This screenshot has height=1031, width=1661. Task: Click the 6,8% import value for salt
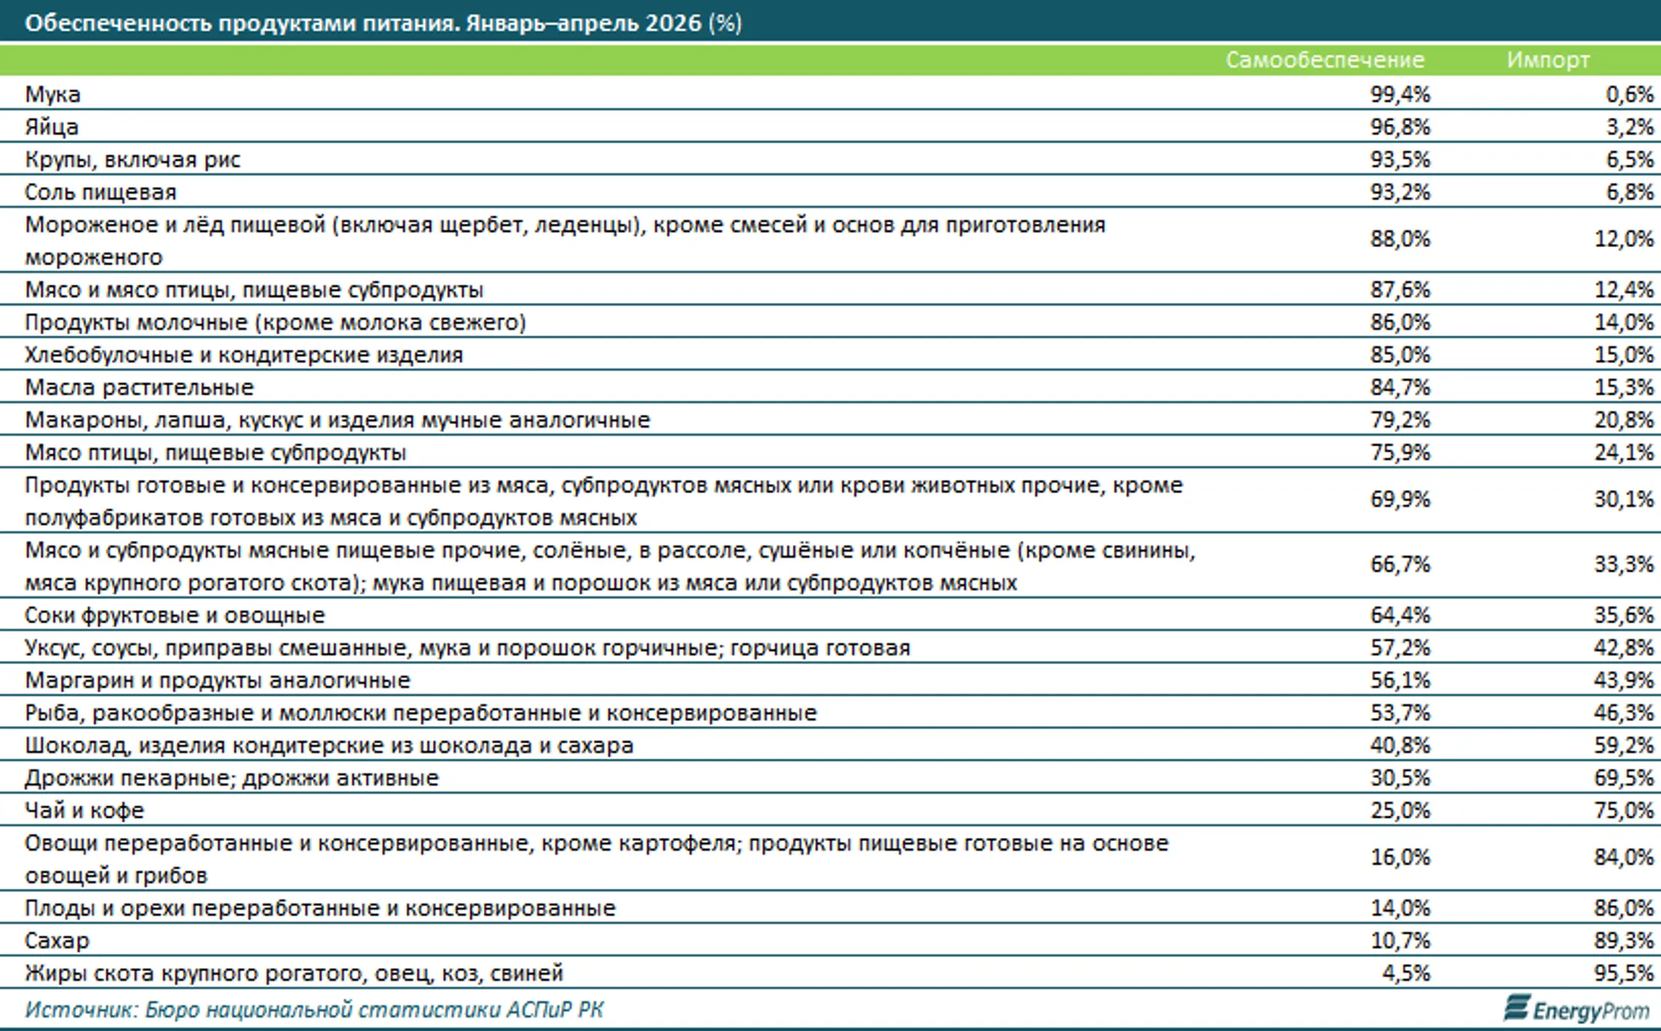click(x=1629, y=192)
